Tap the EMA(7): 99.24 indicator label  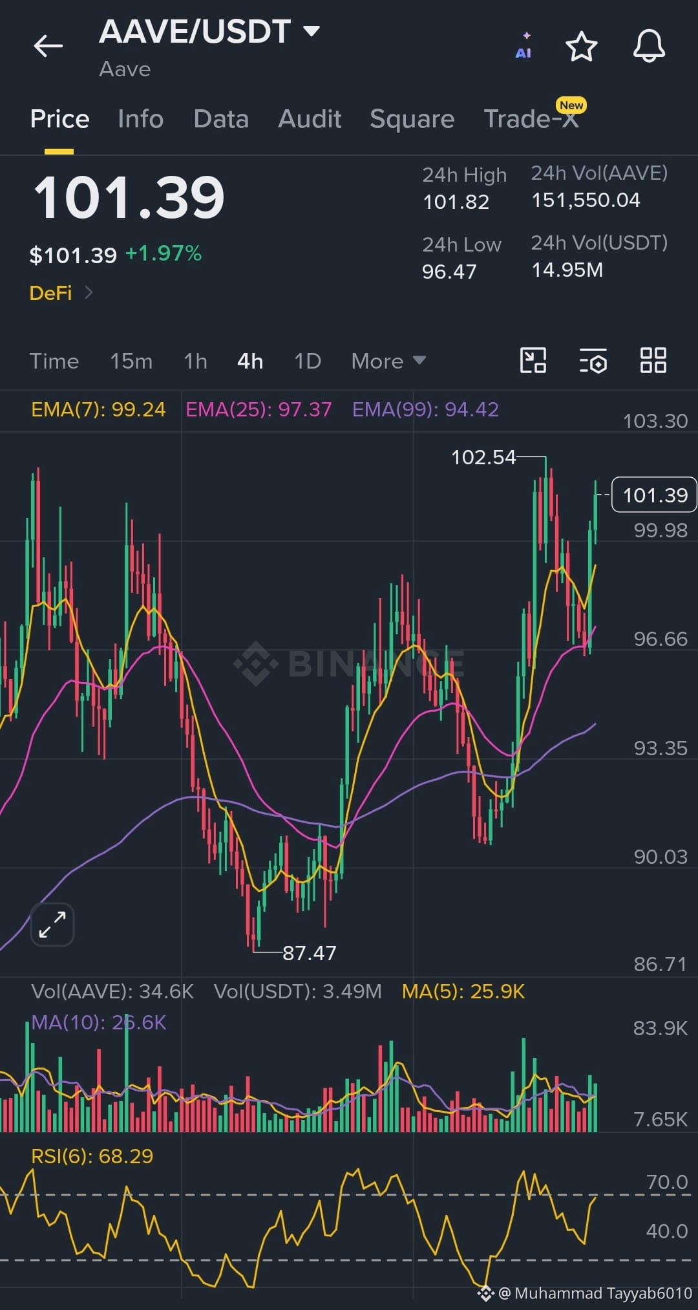pyautogui.click(x=98, y=409)
